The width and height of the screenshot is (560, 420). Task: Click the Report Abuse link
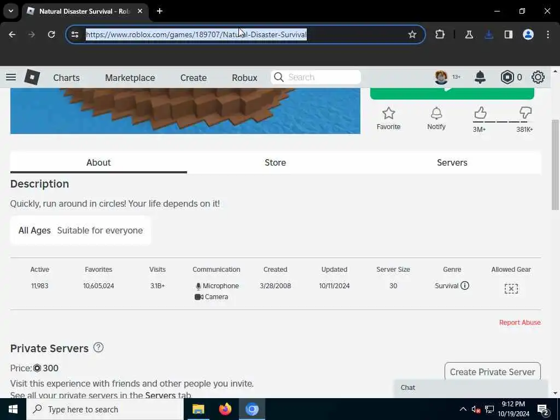point(520,323)
